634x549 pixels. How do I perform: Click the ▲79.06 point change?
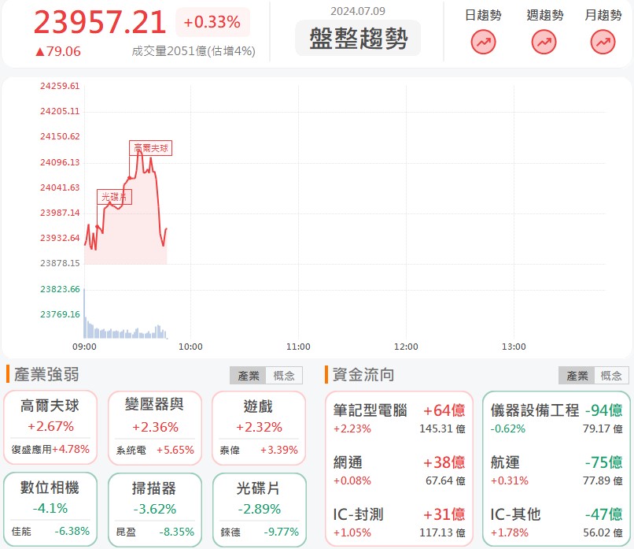pos(58,51)
